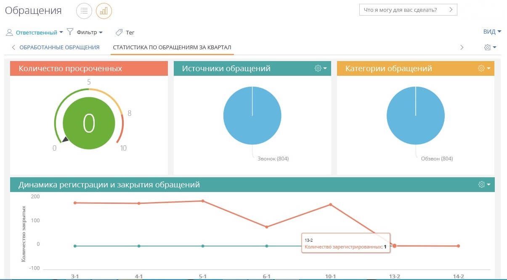The height and width of the screenshot is (280, 507).
Task: Submit command line with arrow button
Action: coord(451,10)
